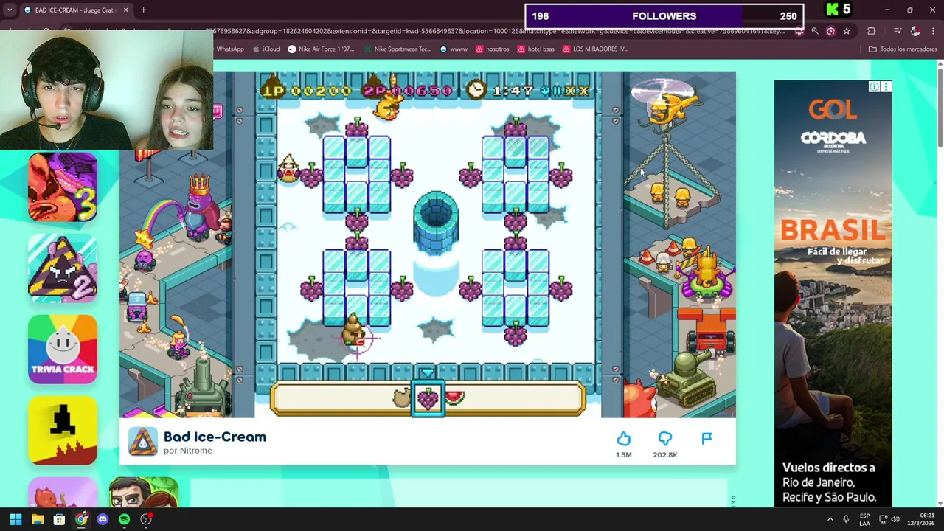Image resolution: width=944 pixels, height=531 pixels.
Task: Open volume control in system tray
Action: (x=895, y=519)
